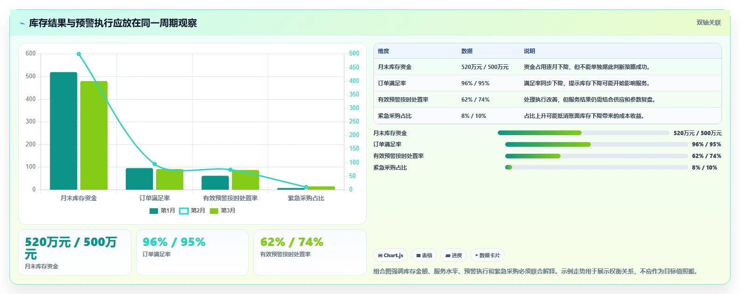Click the 96% / 95% table cell
The width and height of the screenshot is (740, 294).
475,83
